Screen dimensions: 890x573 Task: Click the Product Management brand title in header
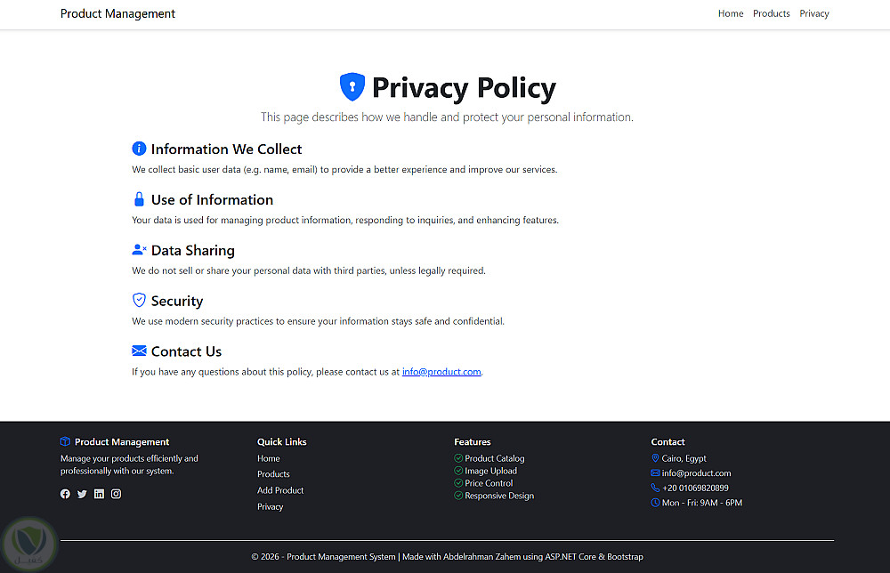pyautogui.click(x=117, y=13)
